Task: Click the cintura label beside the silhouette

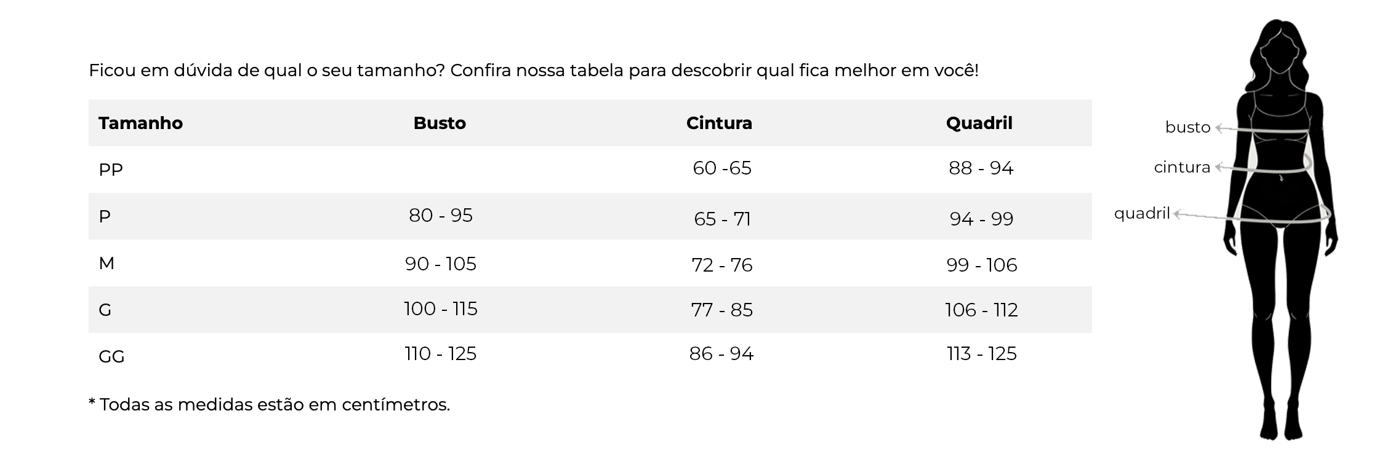Action: (x=1182, y=167)
